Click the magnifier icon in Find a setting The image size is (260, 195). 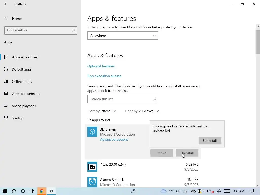(x=73, y=30)
